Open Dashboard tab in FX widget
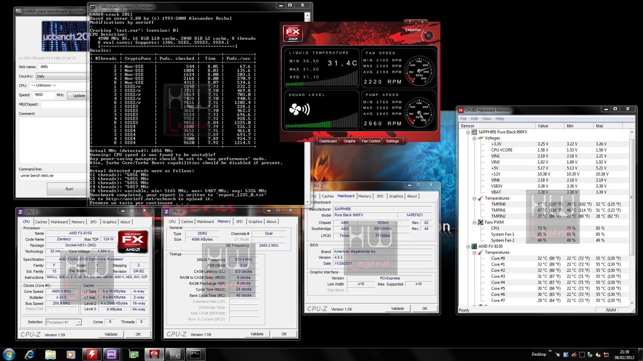This screenshot has height=361, width=643. tap(328, 141)
